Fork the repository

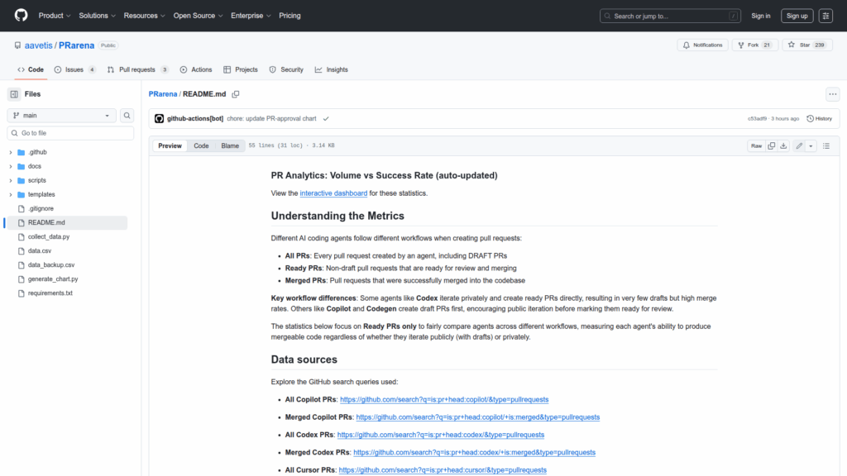pyautogui.click(x=754, y=45)
